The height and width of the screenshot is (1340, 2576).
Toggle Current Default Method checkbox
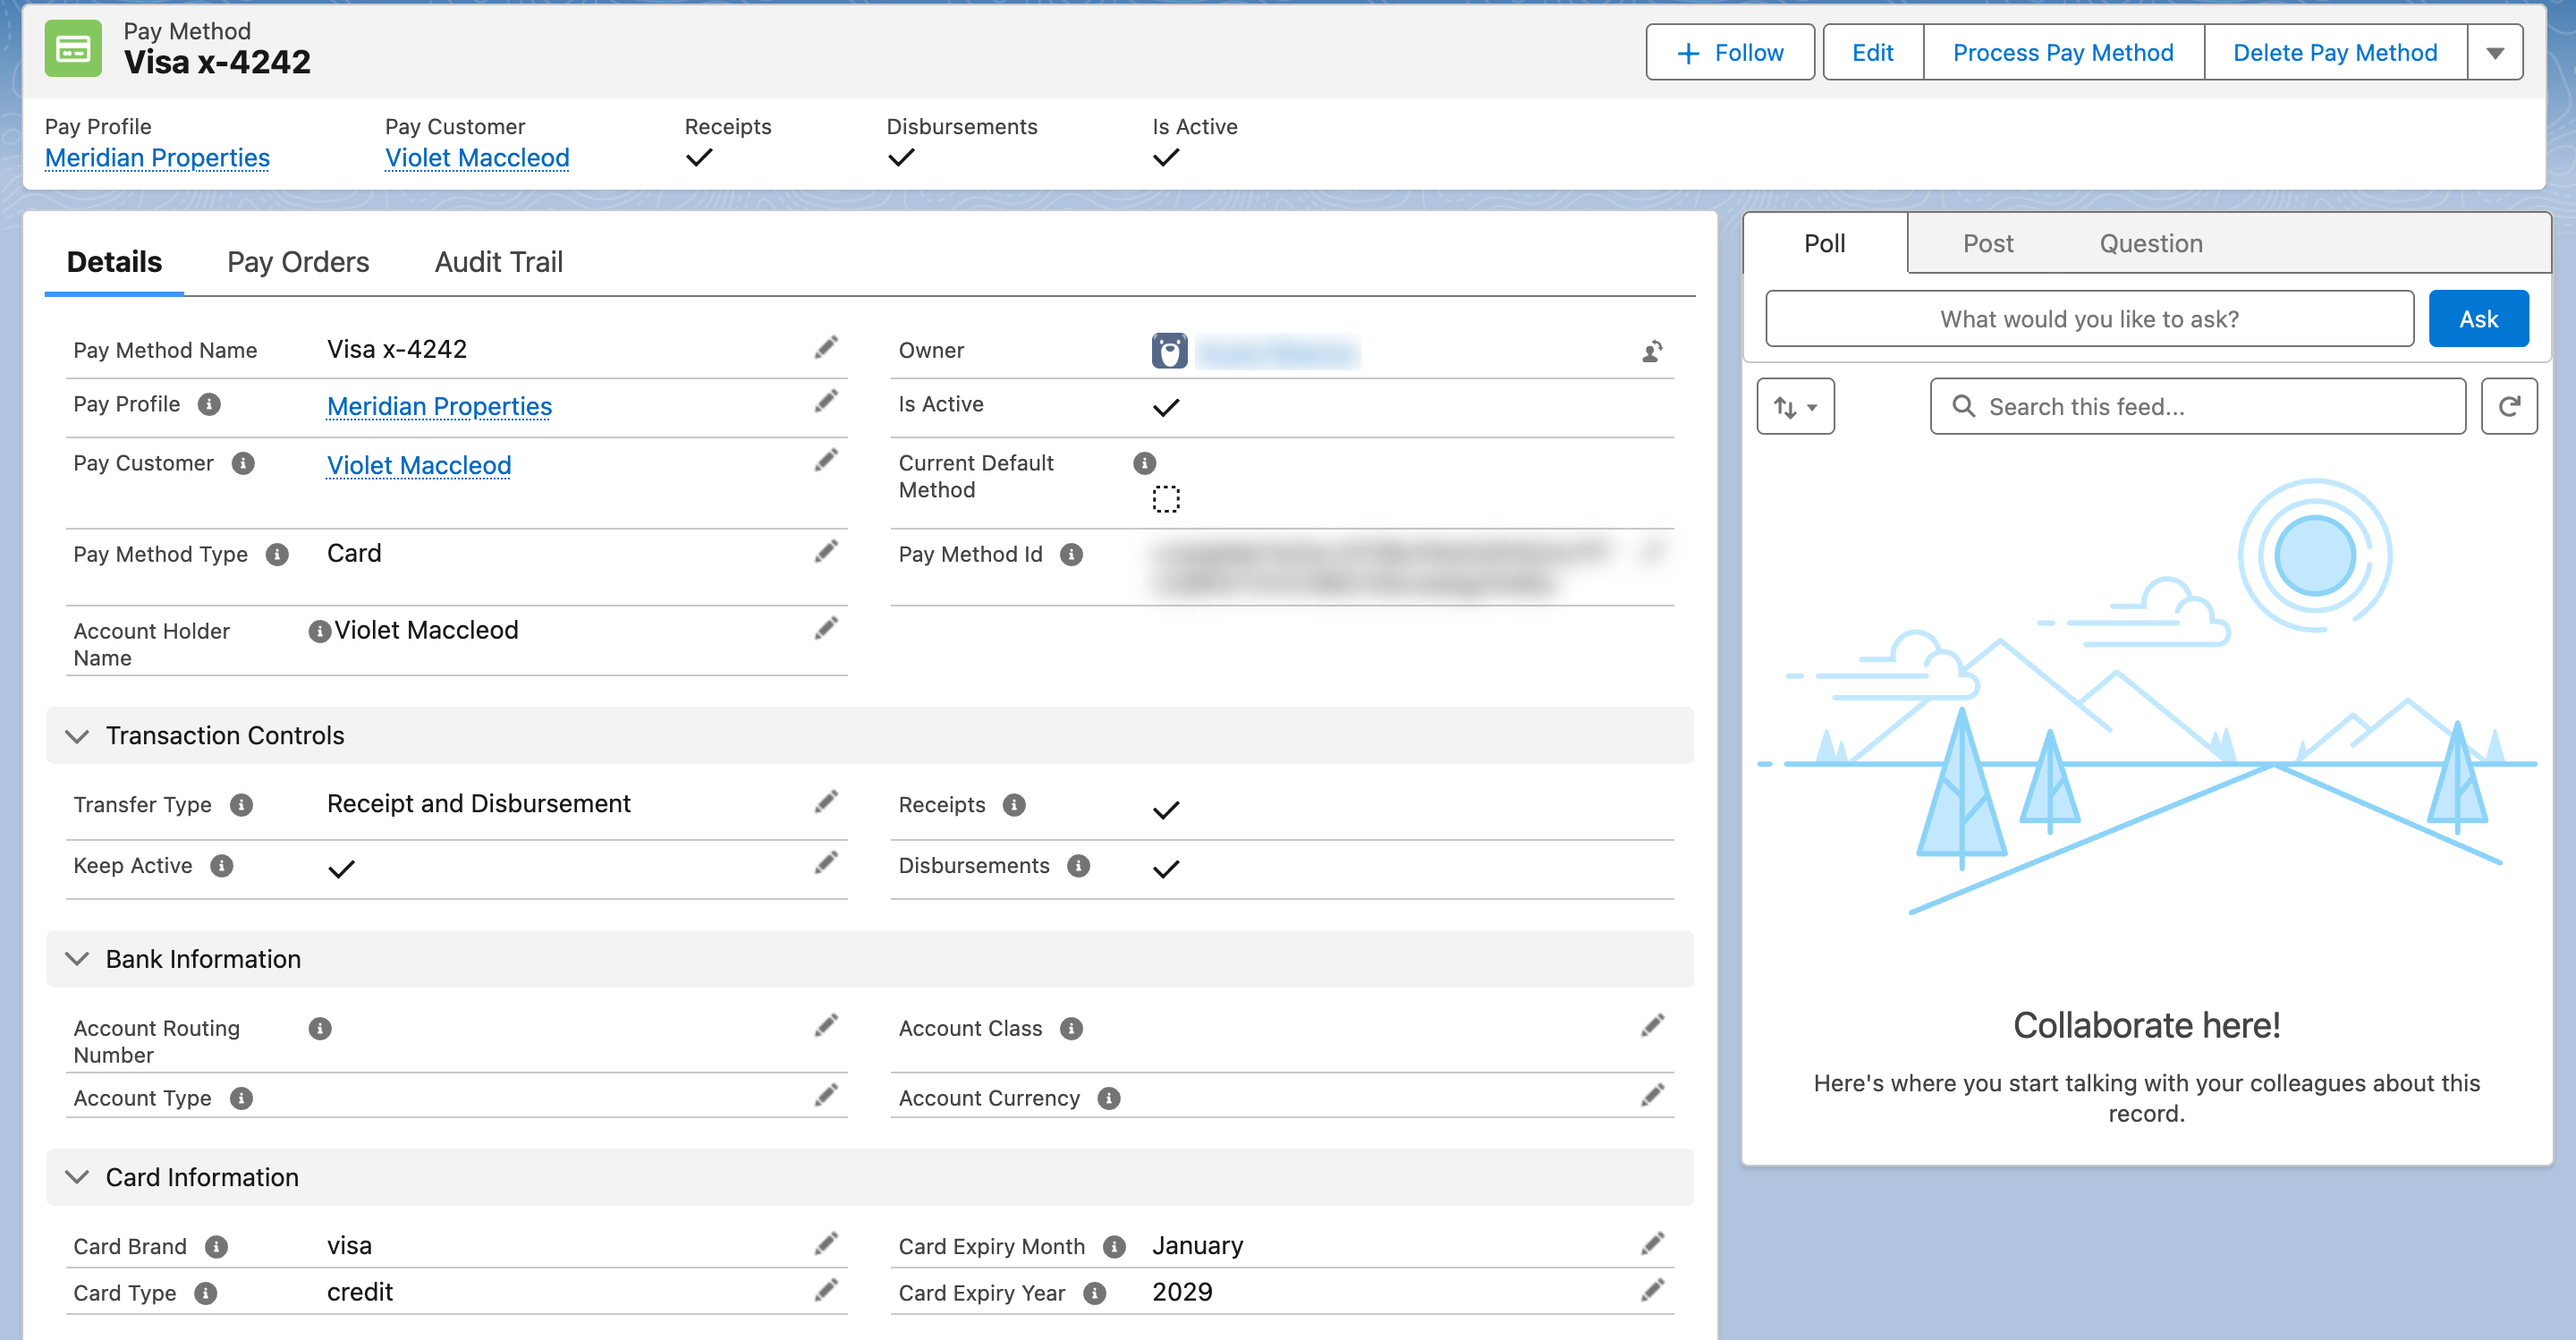pyautogui.click(x=1166, y=499)
